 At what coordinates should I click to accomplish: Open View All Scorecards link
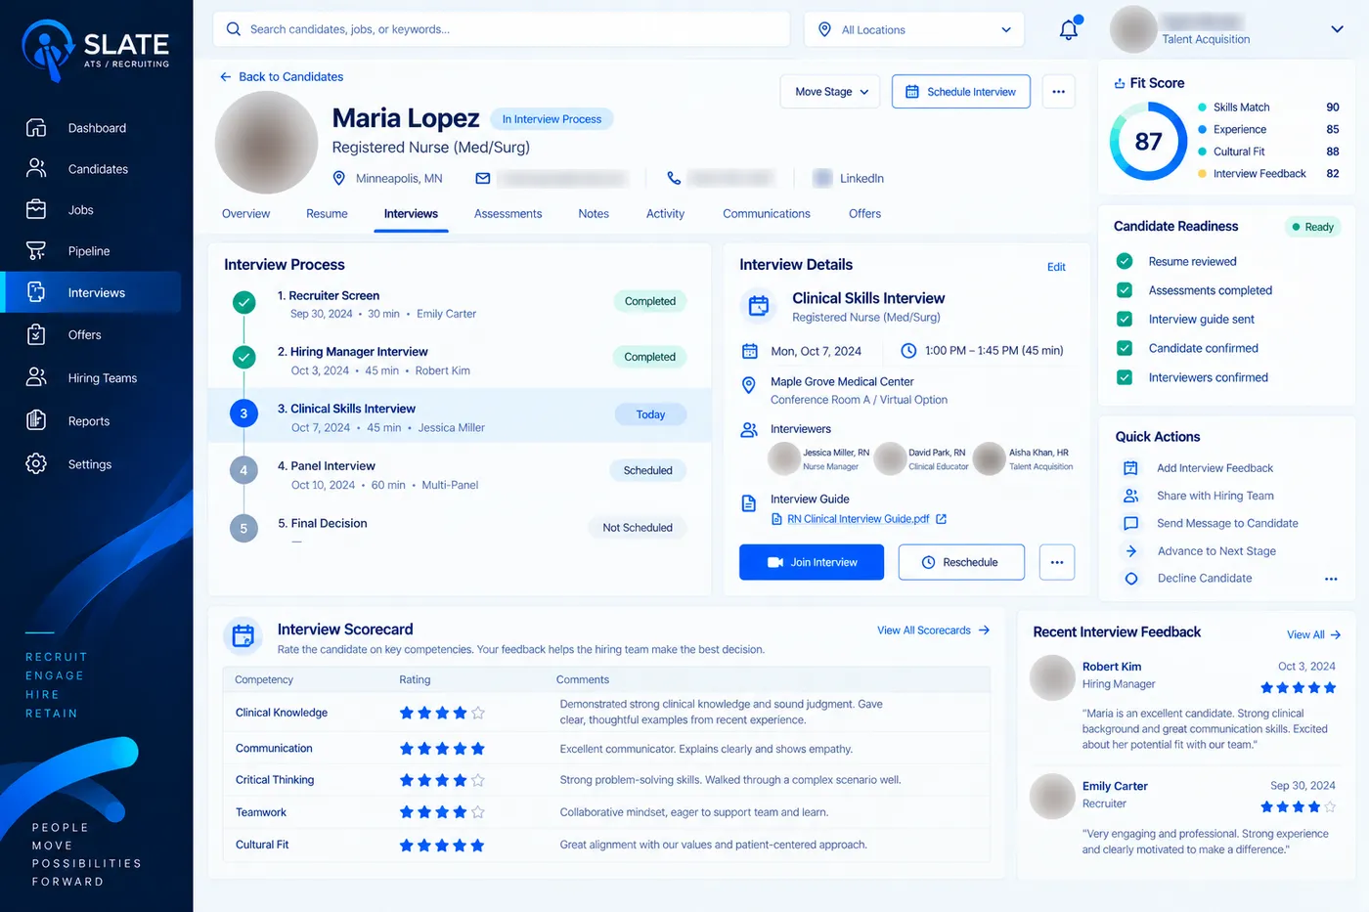(934, 630)
